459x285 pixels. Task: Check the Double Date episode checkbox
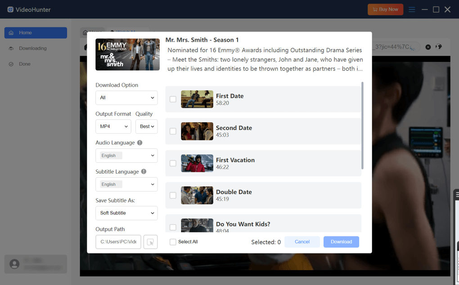click(173, 195)
